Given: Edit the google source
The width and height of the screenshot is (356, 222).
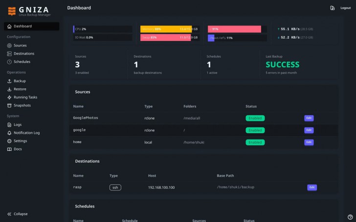Looking at the screenshot, I should 309,130.
